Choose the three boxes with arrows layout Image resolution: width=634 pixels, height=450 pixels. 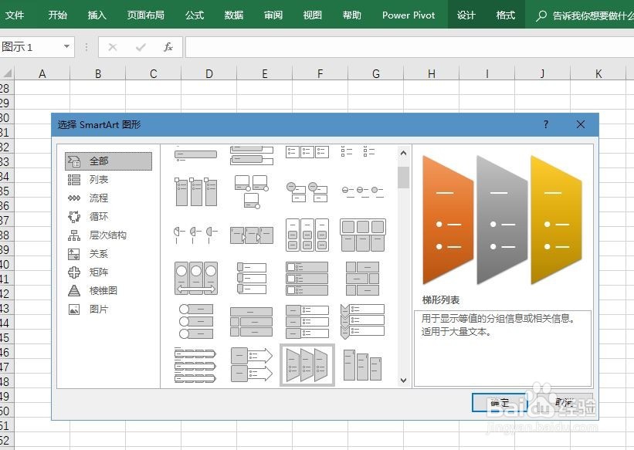252,235
